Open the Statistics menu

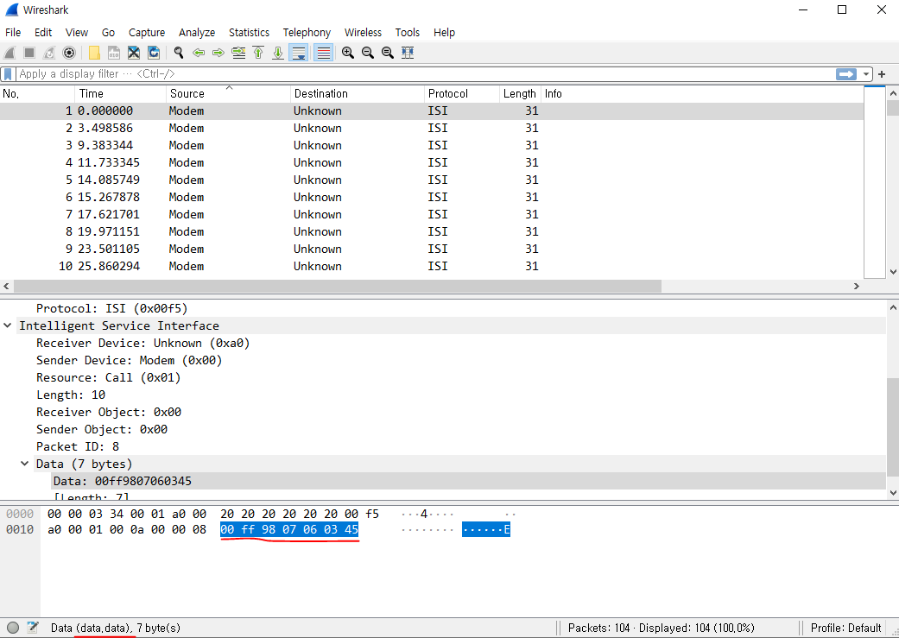(249, 33)
